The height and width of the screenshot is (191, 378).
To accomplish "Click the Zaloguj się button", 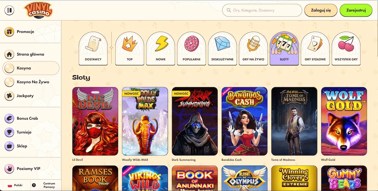I will pyautogui.click(x=321, y=10).
